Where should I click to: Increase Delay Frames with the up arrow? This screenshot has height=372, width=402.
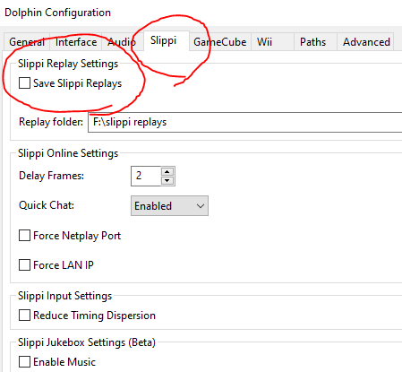[x=167, y=171]
